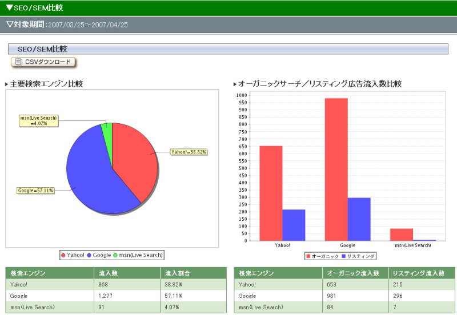Click the Yahoo! axis label under bars

point(282,245)
